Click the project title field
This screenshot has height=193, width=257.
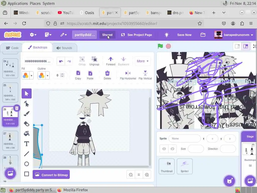[x=85, y=35]
